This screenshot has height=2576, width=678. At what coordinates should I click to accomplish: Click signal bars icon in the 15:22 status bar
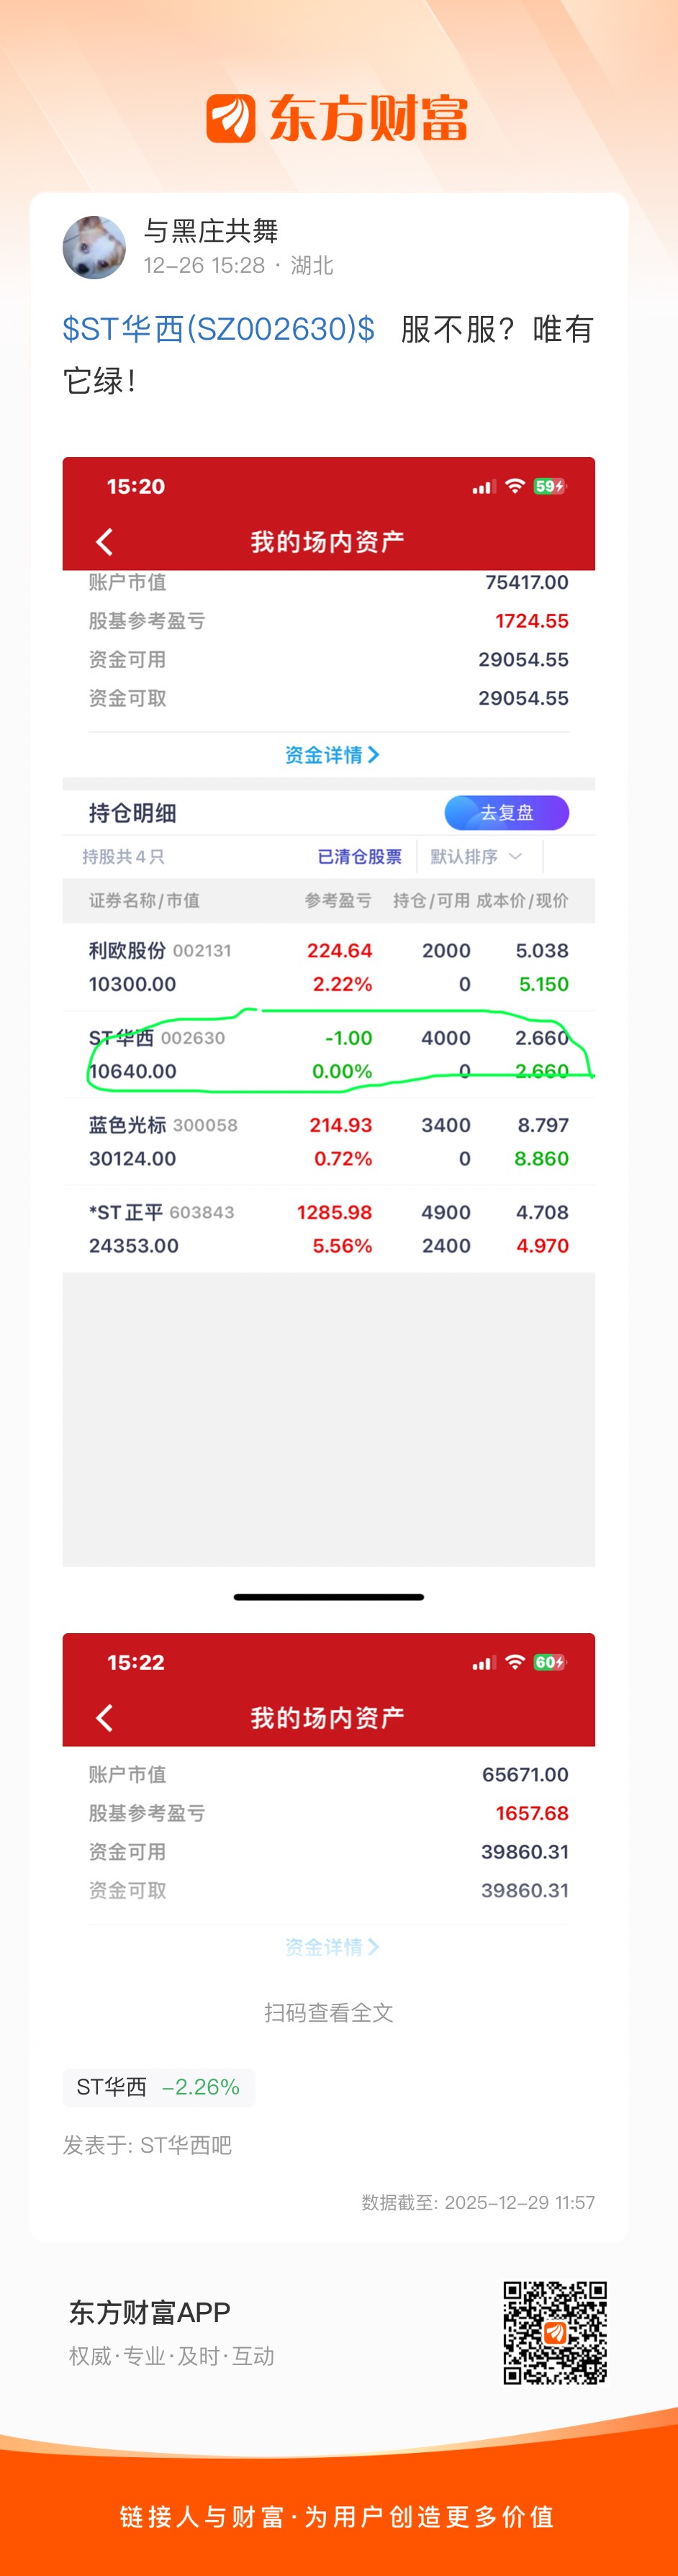[x=483, y=1662]
